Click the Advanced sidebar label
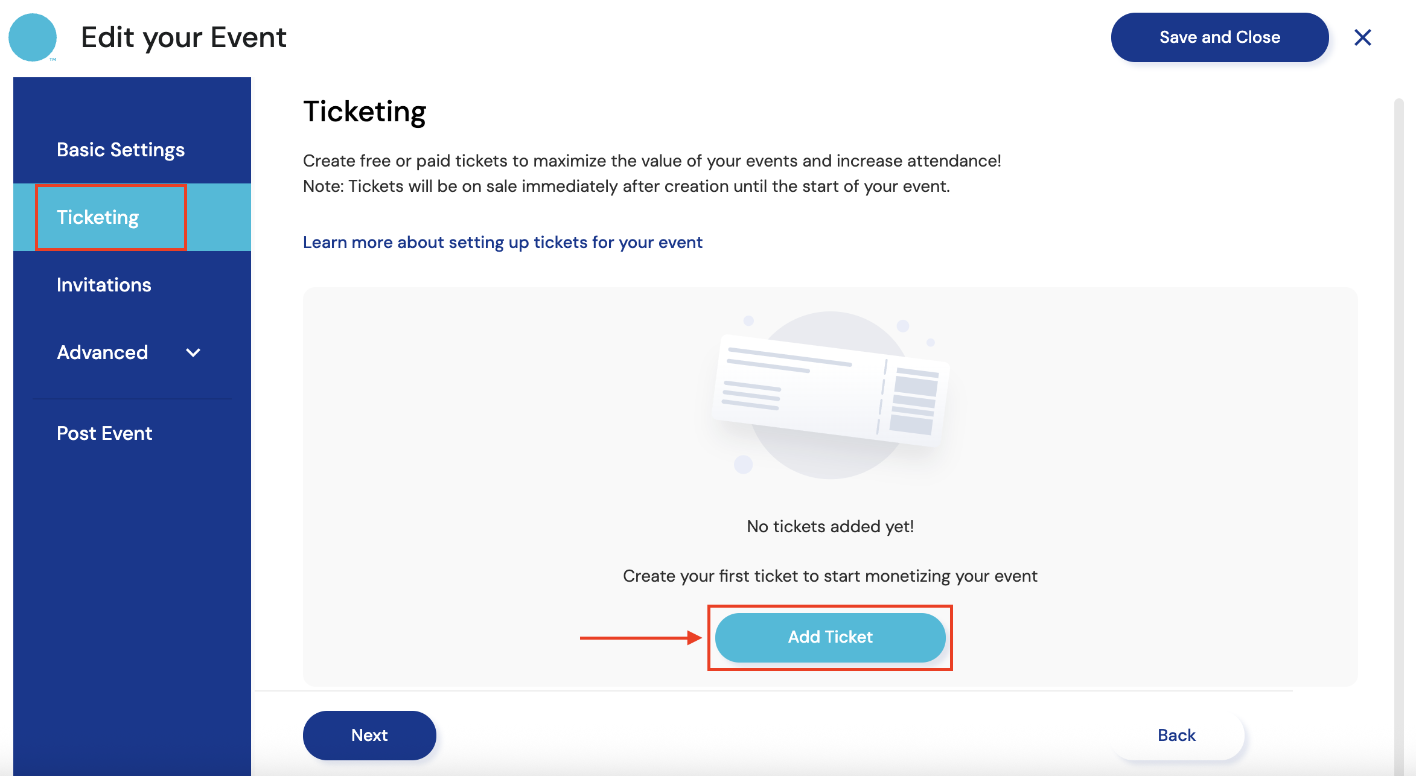The height and width of the screenshot is (776, 1416). pos(103,352)
